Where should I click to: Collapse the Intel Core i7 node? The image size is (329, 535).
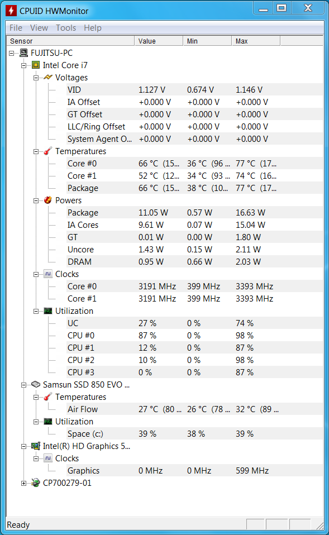[23, 65]
